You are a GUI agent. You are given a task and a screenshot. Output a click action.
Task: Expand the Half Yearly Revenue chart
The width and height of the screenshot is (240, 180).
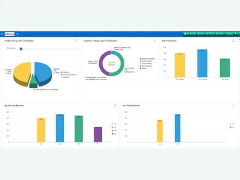tap(233, 106)
